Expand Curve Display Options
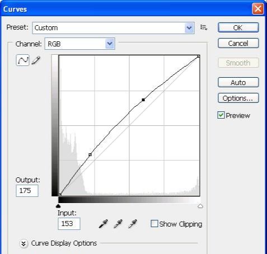This screenshot has height=254, width=267. click(24, 243)
